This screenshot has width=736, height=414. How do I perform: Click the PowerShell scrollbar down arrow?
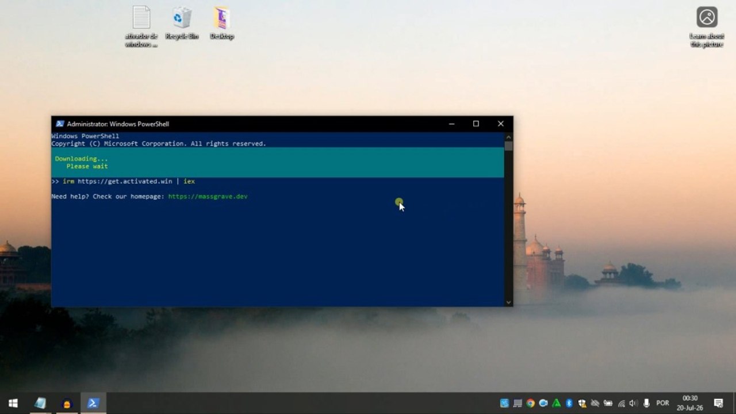pos(508,302)
